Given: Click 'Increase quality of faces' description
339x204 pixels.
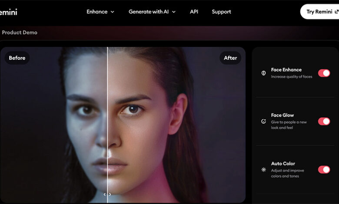Looking at the screenshot, I should pos(292,77).
